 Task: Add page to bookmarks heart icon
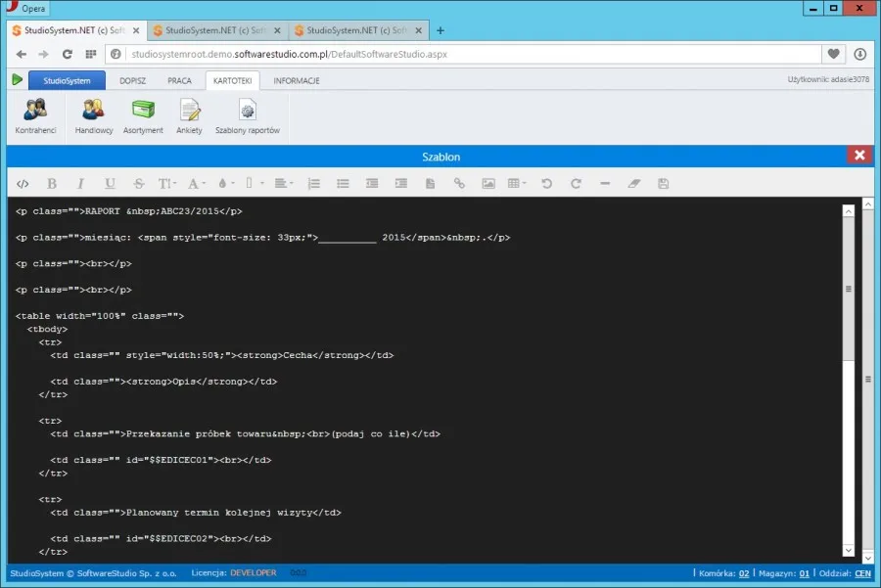(833, 54)
